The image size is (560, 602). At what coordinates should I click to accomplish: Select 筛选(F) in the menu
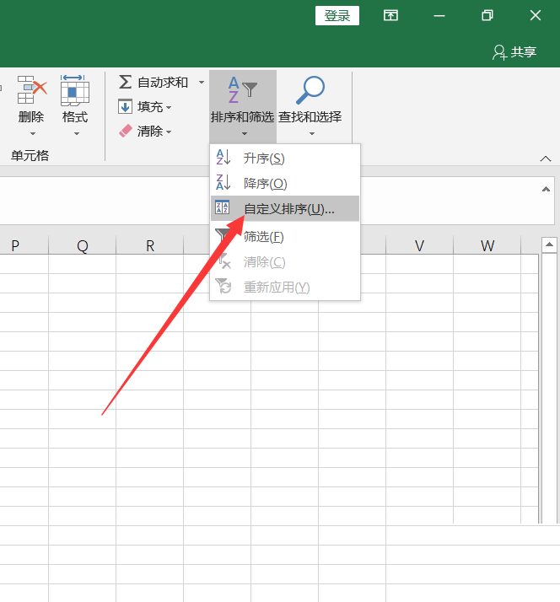(x=285, y=236)
